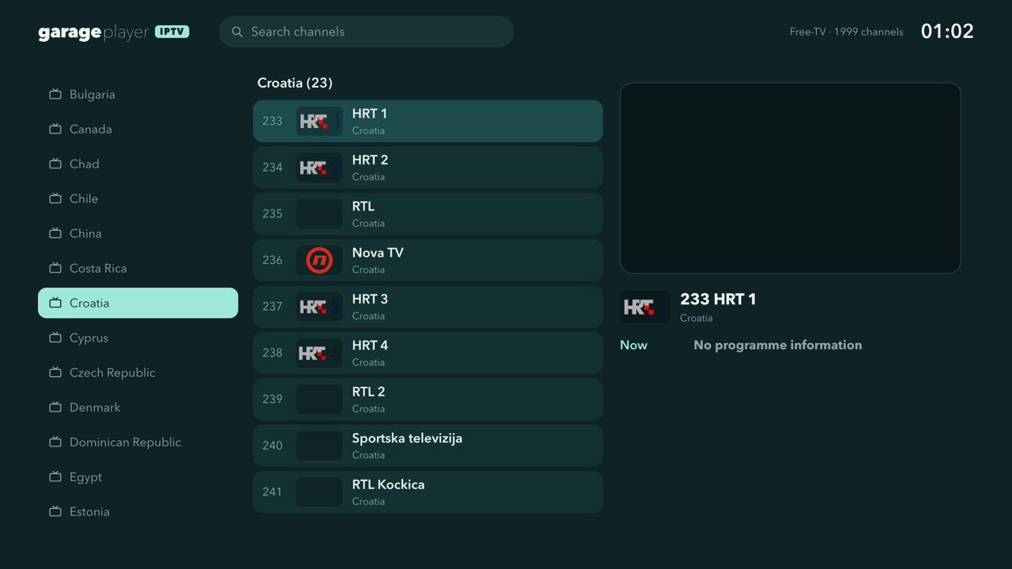Click the TV icon beside Chad
Screen dimensions: 1012x569
coord(55,164)
